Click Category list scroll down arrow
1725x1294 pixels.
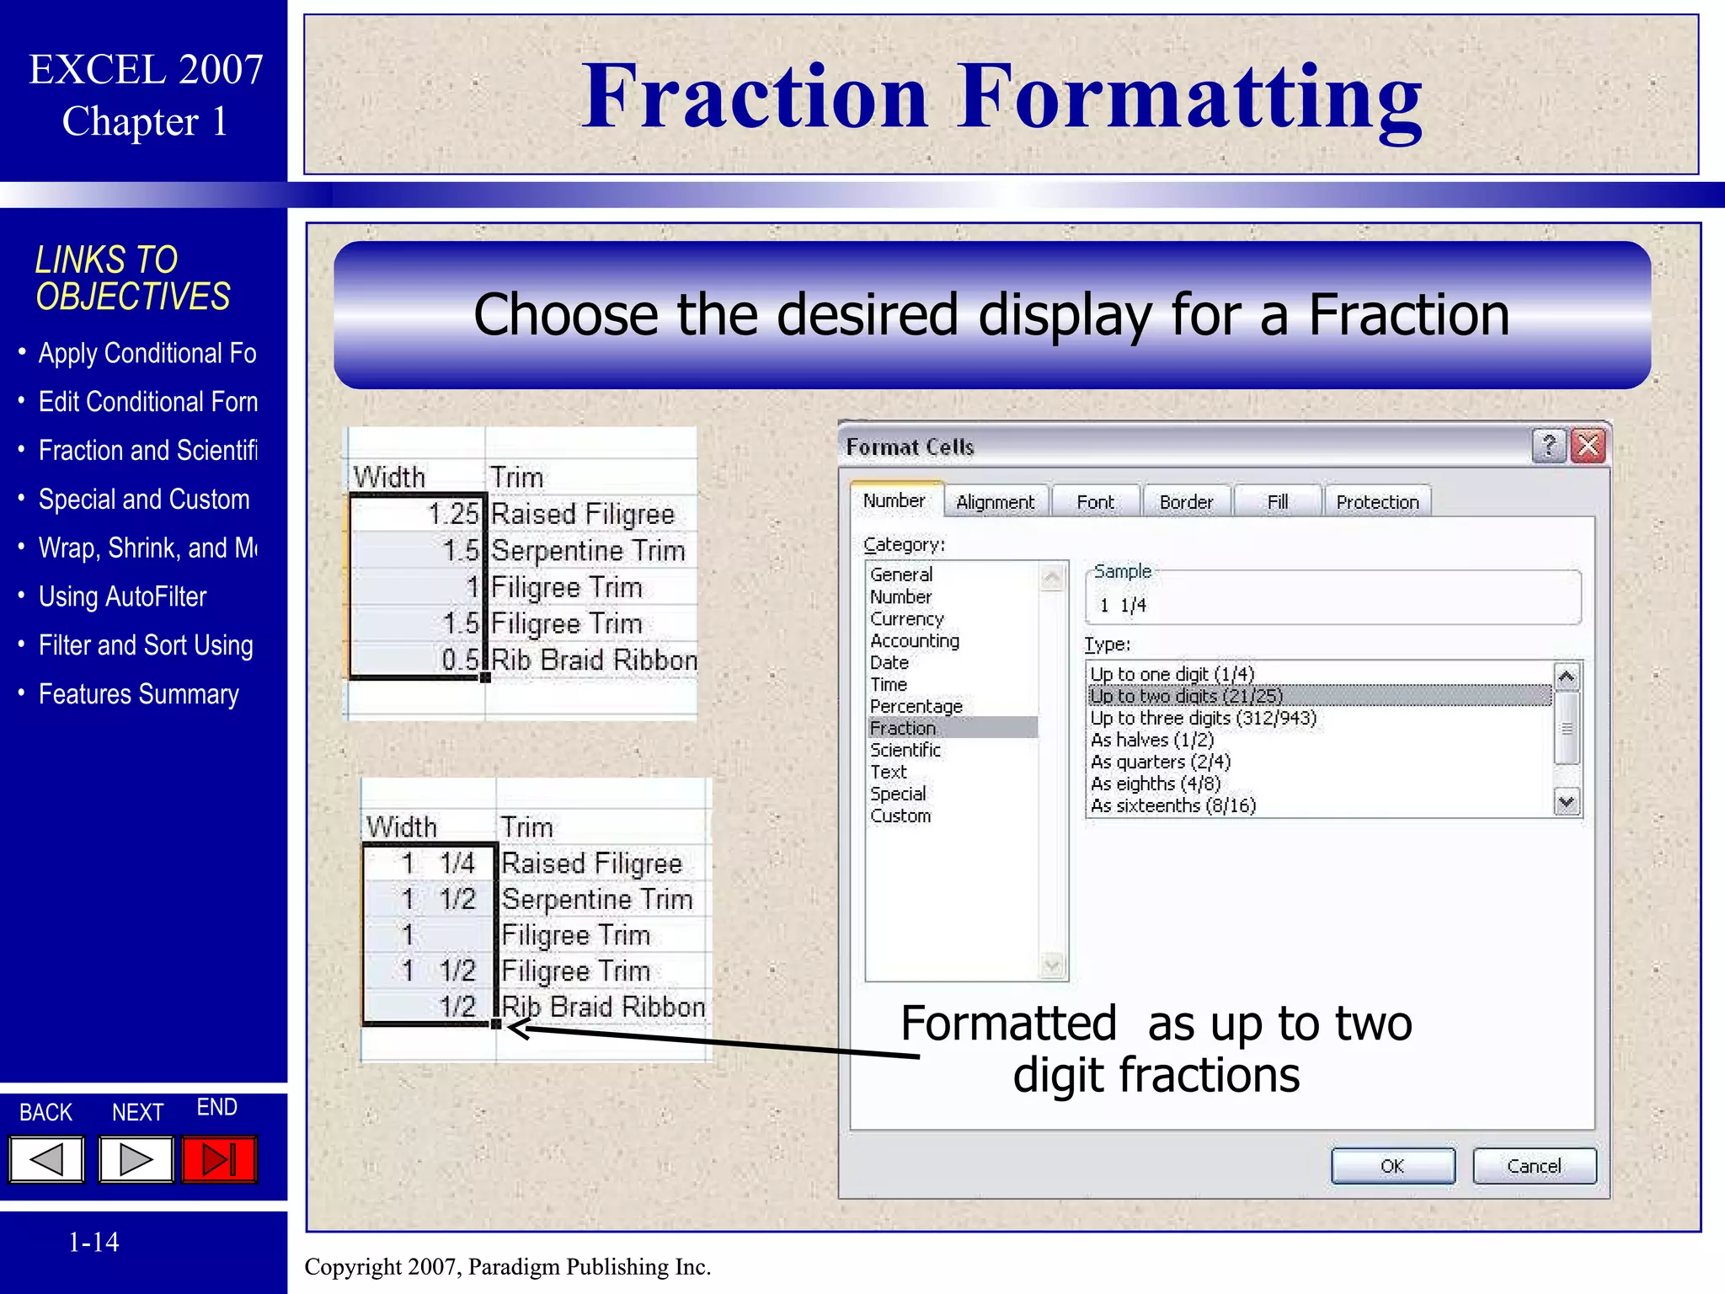point(1052,965)
